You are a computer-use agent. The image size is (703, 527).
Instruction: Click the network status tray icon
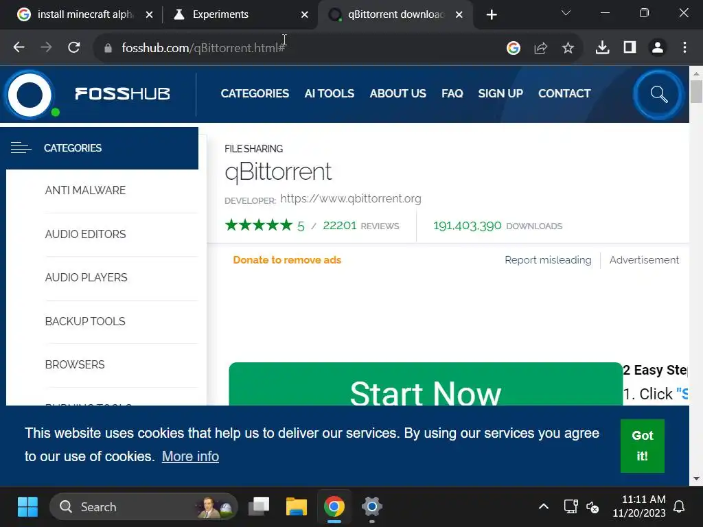pos(571,507)
